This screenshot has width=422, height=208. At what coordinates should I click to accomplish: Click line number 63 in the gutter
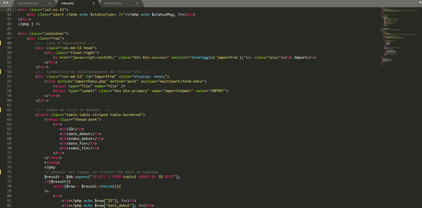coord(9,115)
